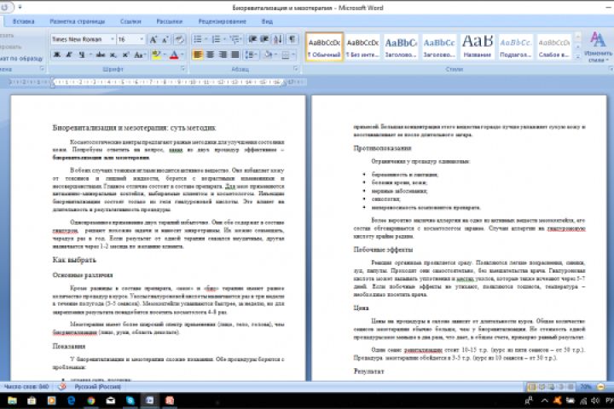This screenshot has height=409, width=614.
Task: Switch to the Ссылки tab
Action: coord(130,21)
